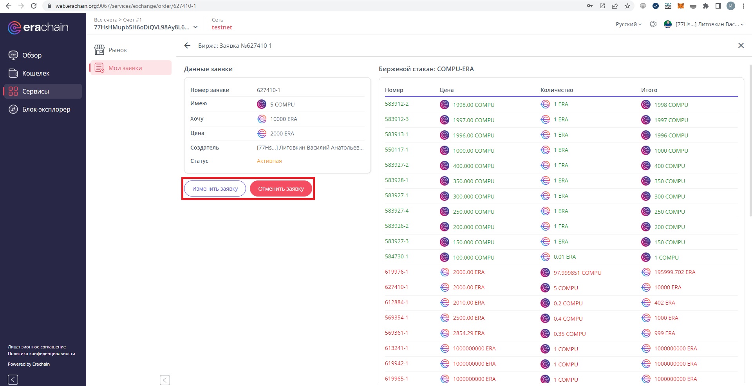Open settings gear icon in header
The image size is (752, 386).
[x=653, y=24]
